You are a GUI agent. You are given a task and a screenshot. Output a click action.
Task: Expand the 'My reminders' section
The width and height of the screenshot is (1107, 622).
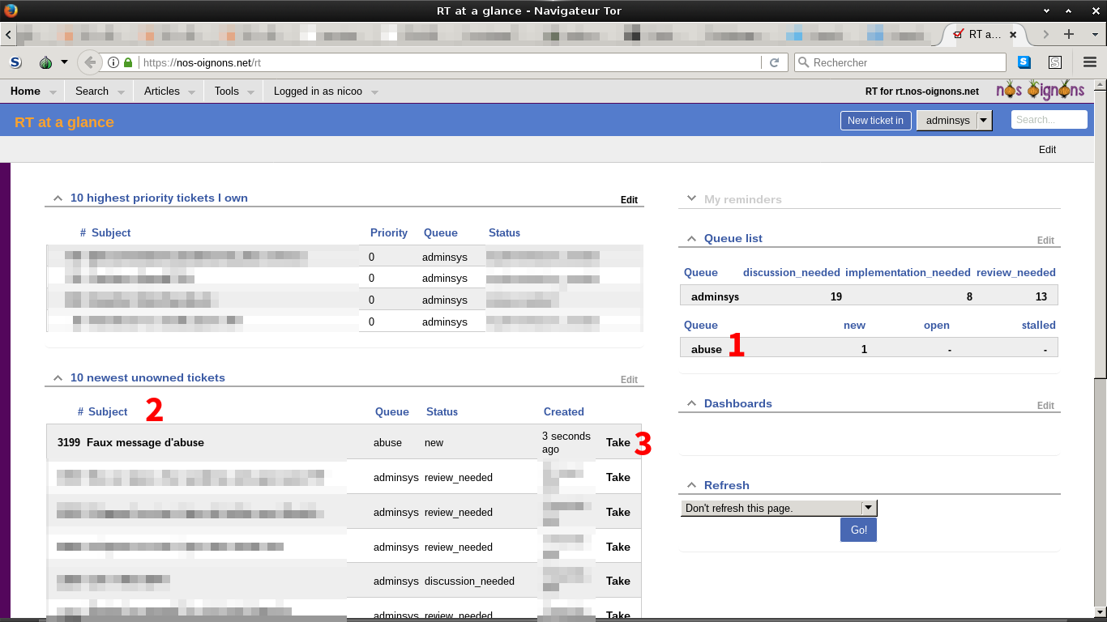(x=691, y=199)
